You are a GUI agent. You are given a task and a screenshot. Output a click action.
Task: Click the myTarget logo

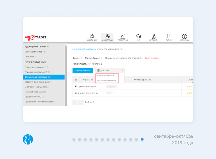coord(36,37)
